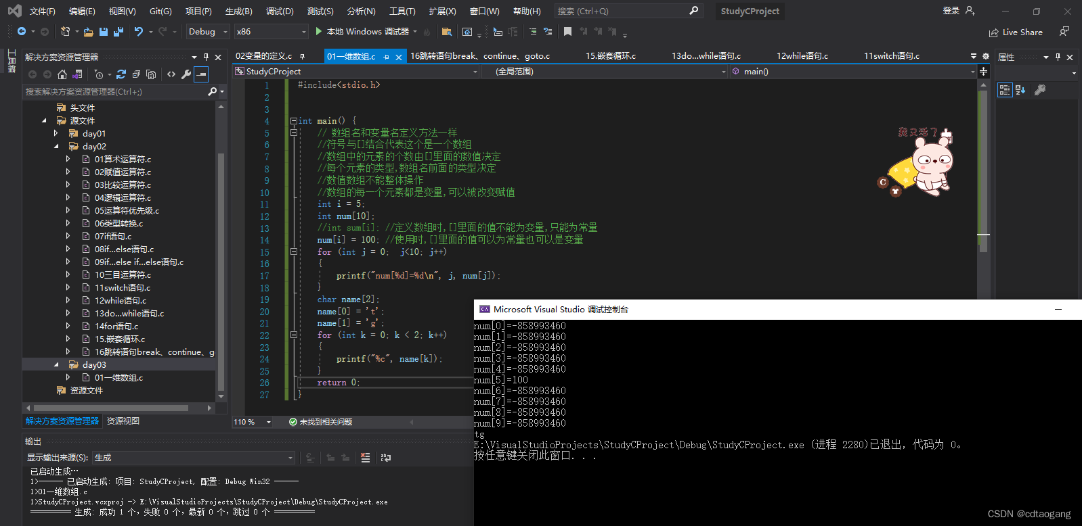Clear all output icon in Output panel

click(x=366, y=458)
